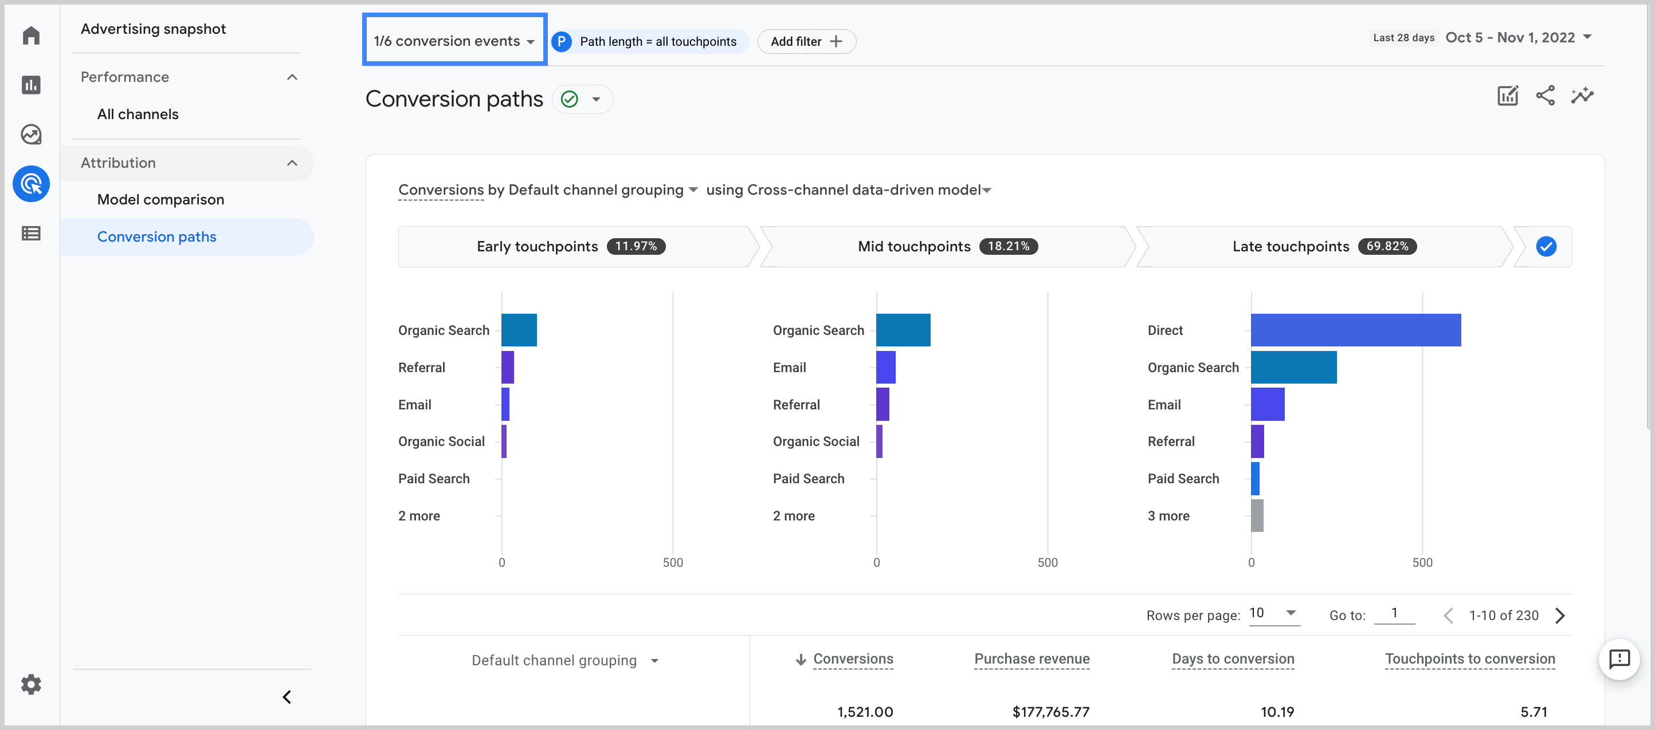Click the Edit comparisons chart icon
Screen dimensions: 1655x730
[1507, 96]
